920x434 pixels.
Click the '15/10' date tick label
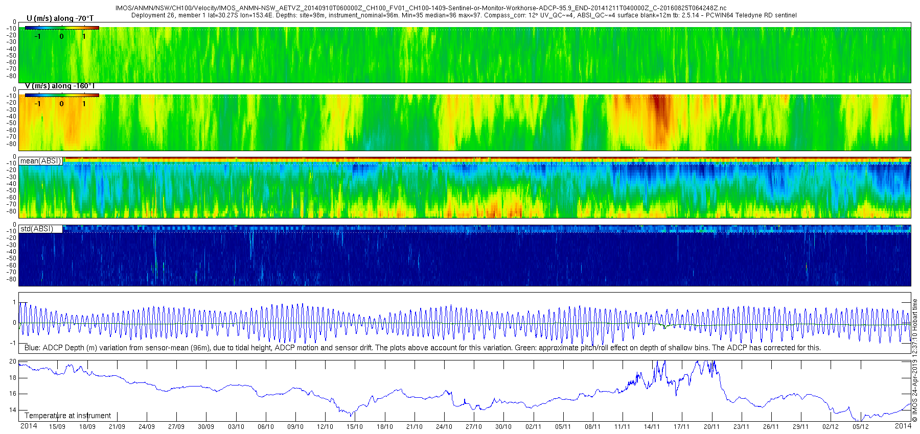point(354,427)
